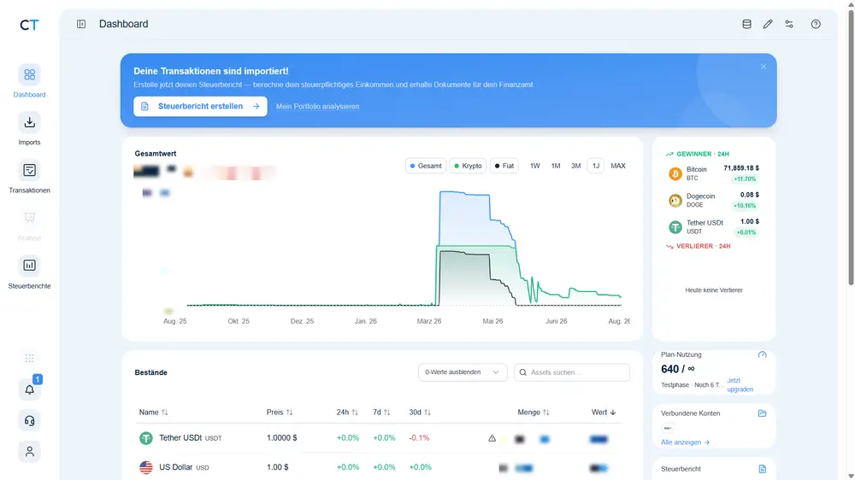Screen dimensions: 855x480
Task: Click the pencil edit icon
Action: point(768,24)
